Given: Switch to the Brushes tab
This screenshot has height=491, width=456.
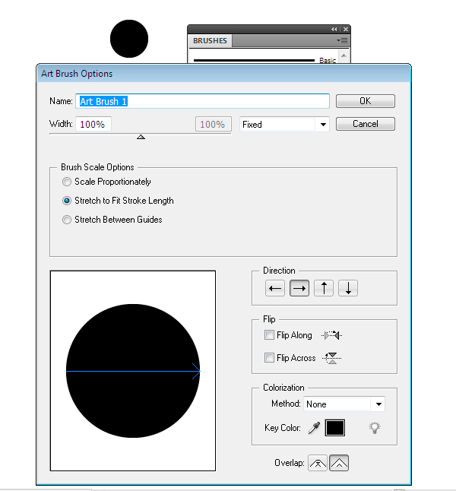Looking at the screenshot, I should click(x=210, y=41).
